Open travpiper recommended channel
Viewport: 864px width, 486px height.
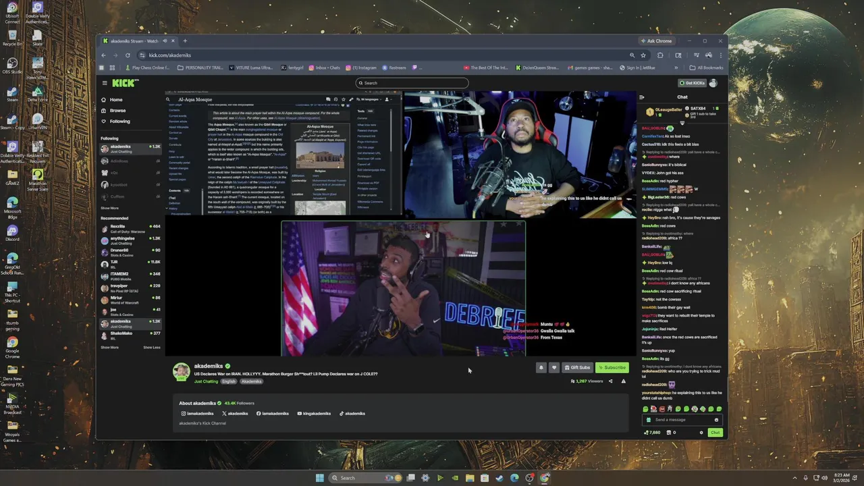[x=130, y=288]
